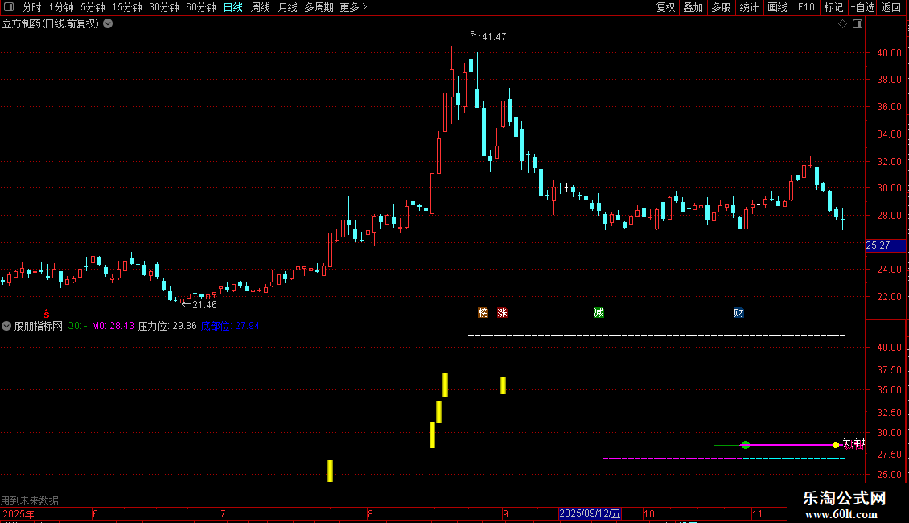
Task: Click the Q0 indicator value
Action: coord(77,326)
